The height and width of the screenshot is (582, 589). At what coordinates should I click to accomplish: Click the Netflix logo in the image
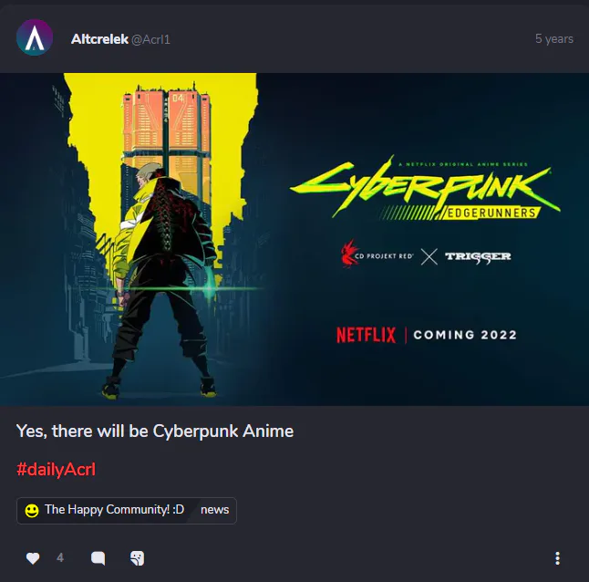click(x=366, y=335)
